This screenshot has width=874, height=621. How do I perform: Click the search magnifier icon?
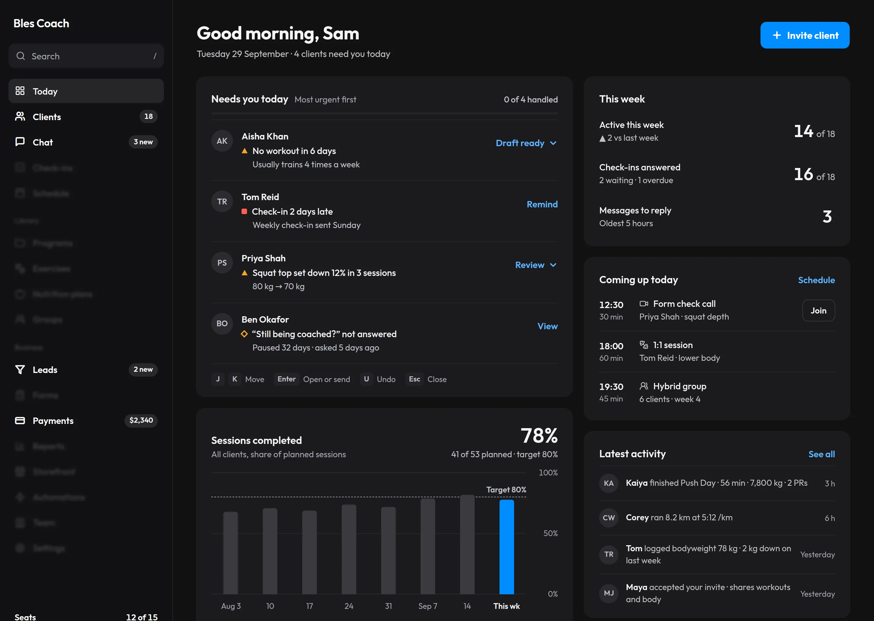tap(21, 56)
